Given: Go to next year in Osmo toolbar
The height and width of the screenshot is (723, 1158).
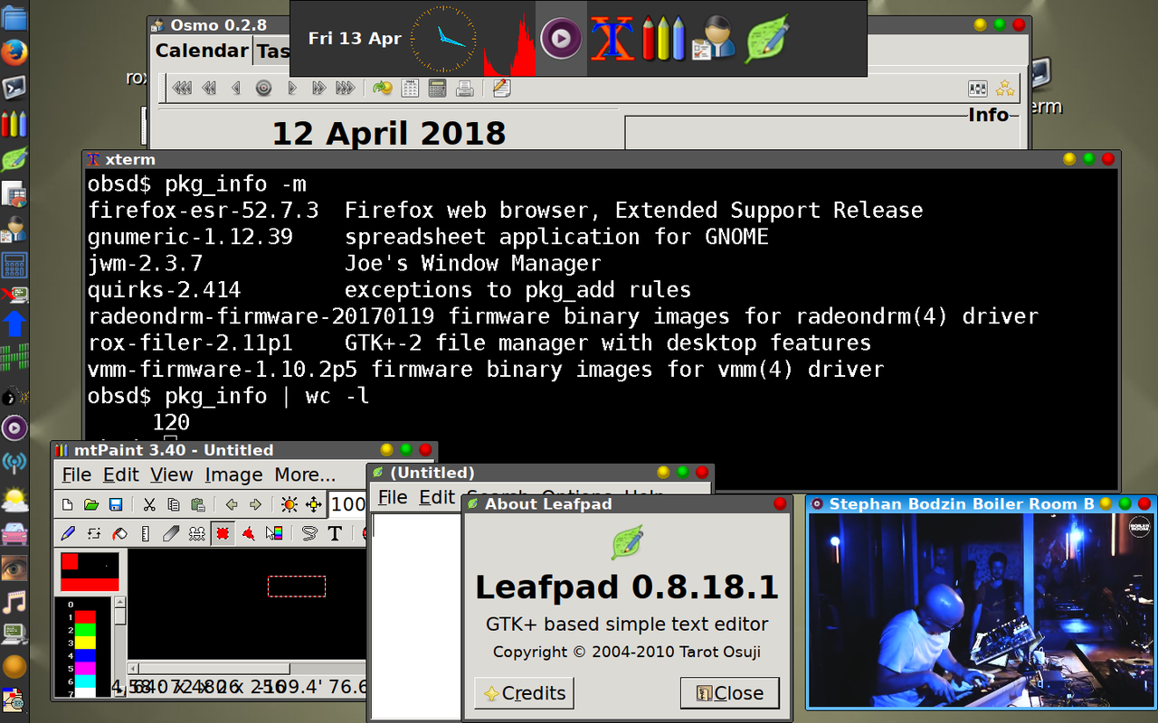Looking at the screenshot, I should pos(345,88).
